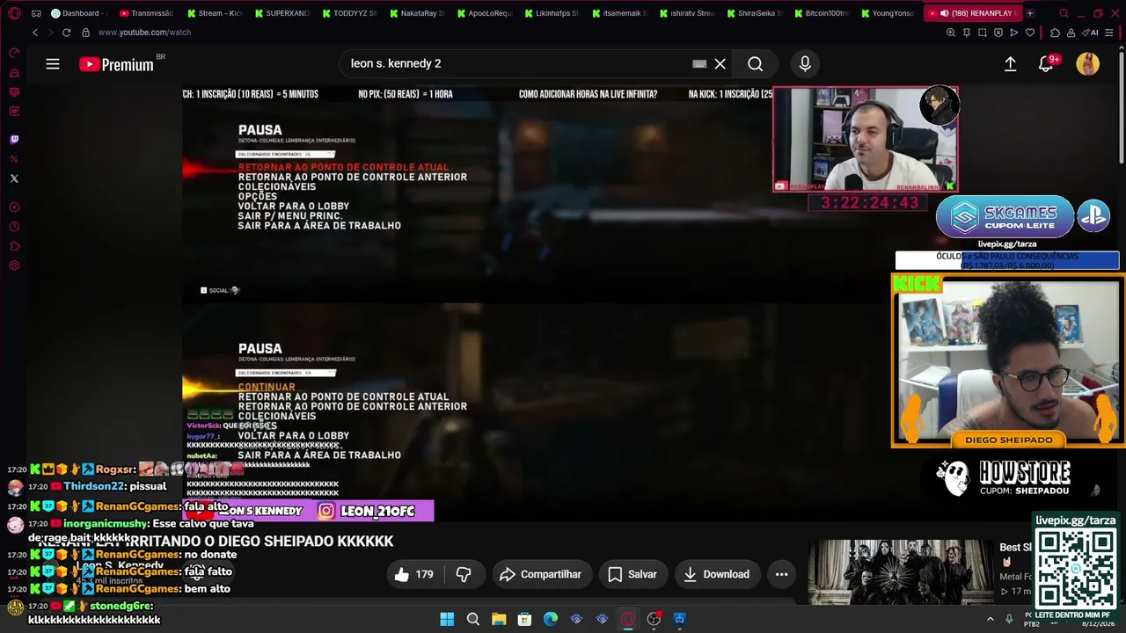Click the streamer webcam in video corner
The image size is (1126, 633).
[x=866, y=139]
